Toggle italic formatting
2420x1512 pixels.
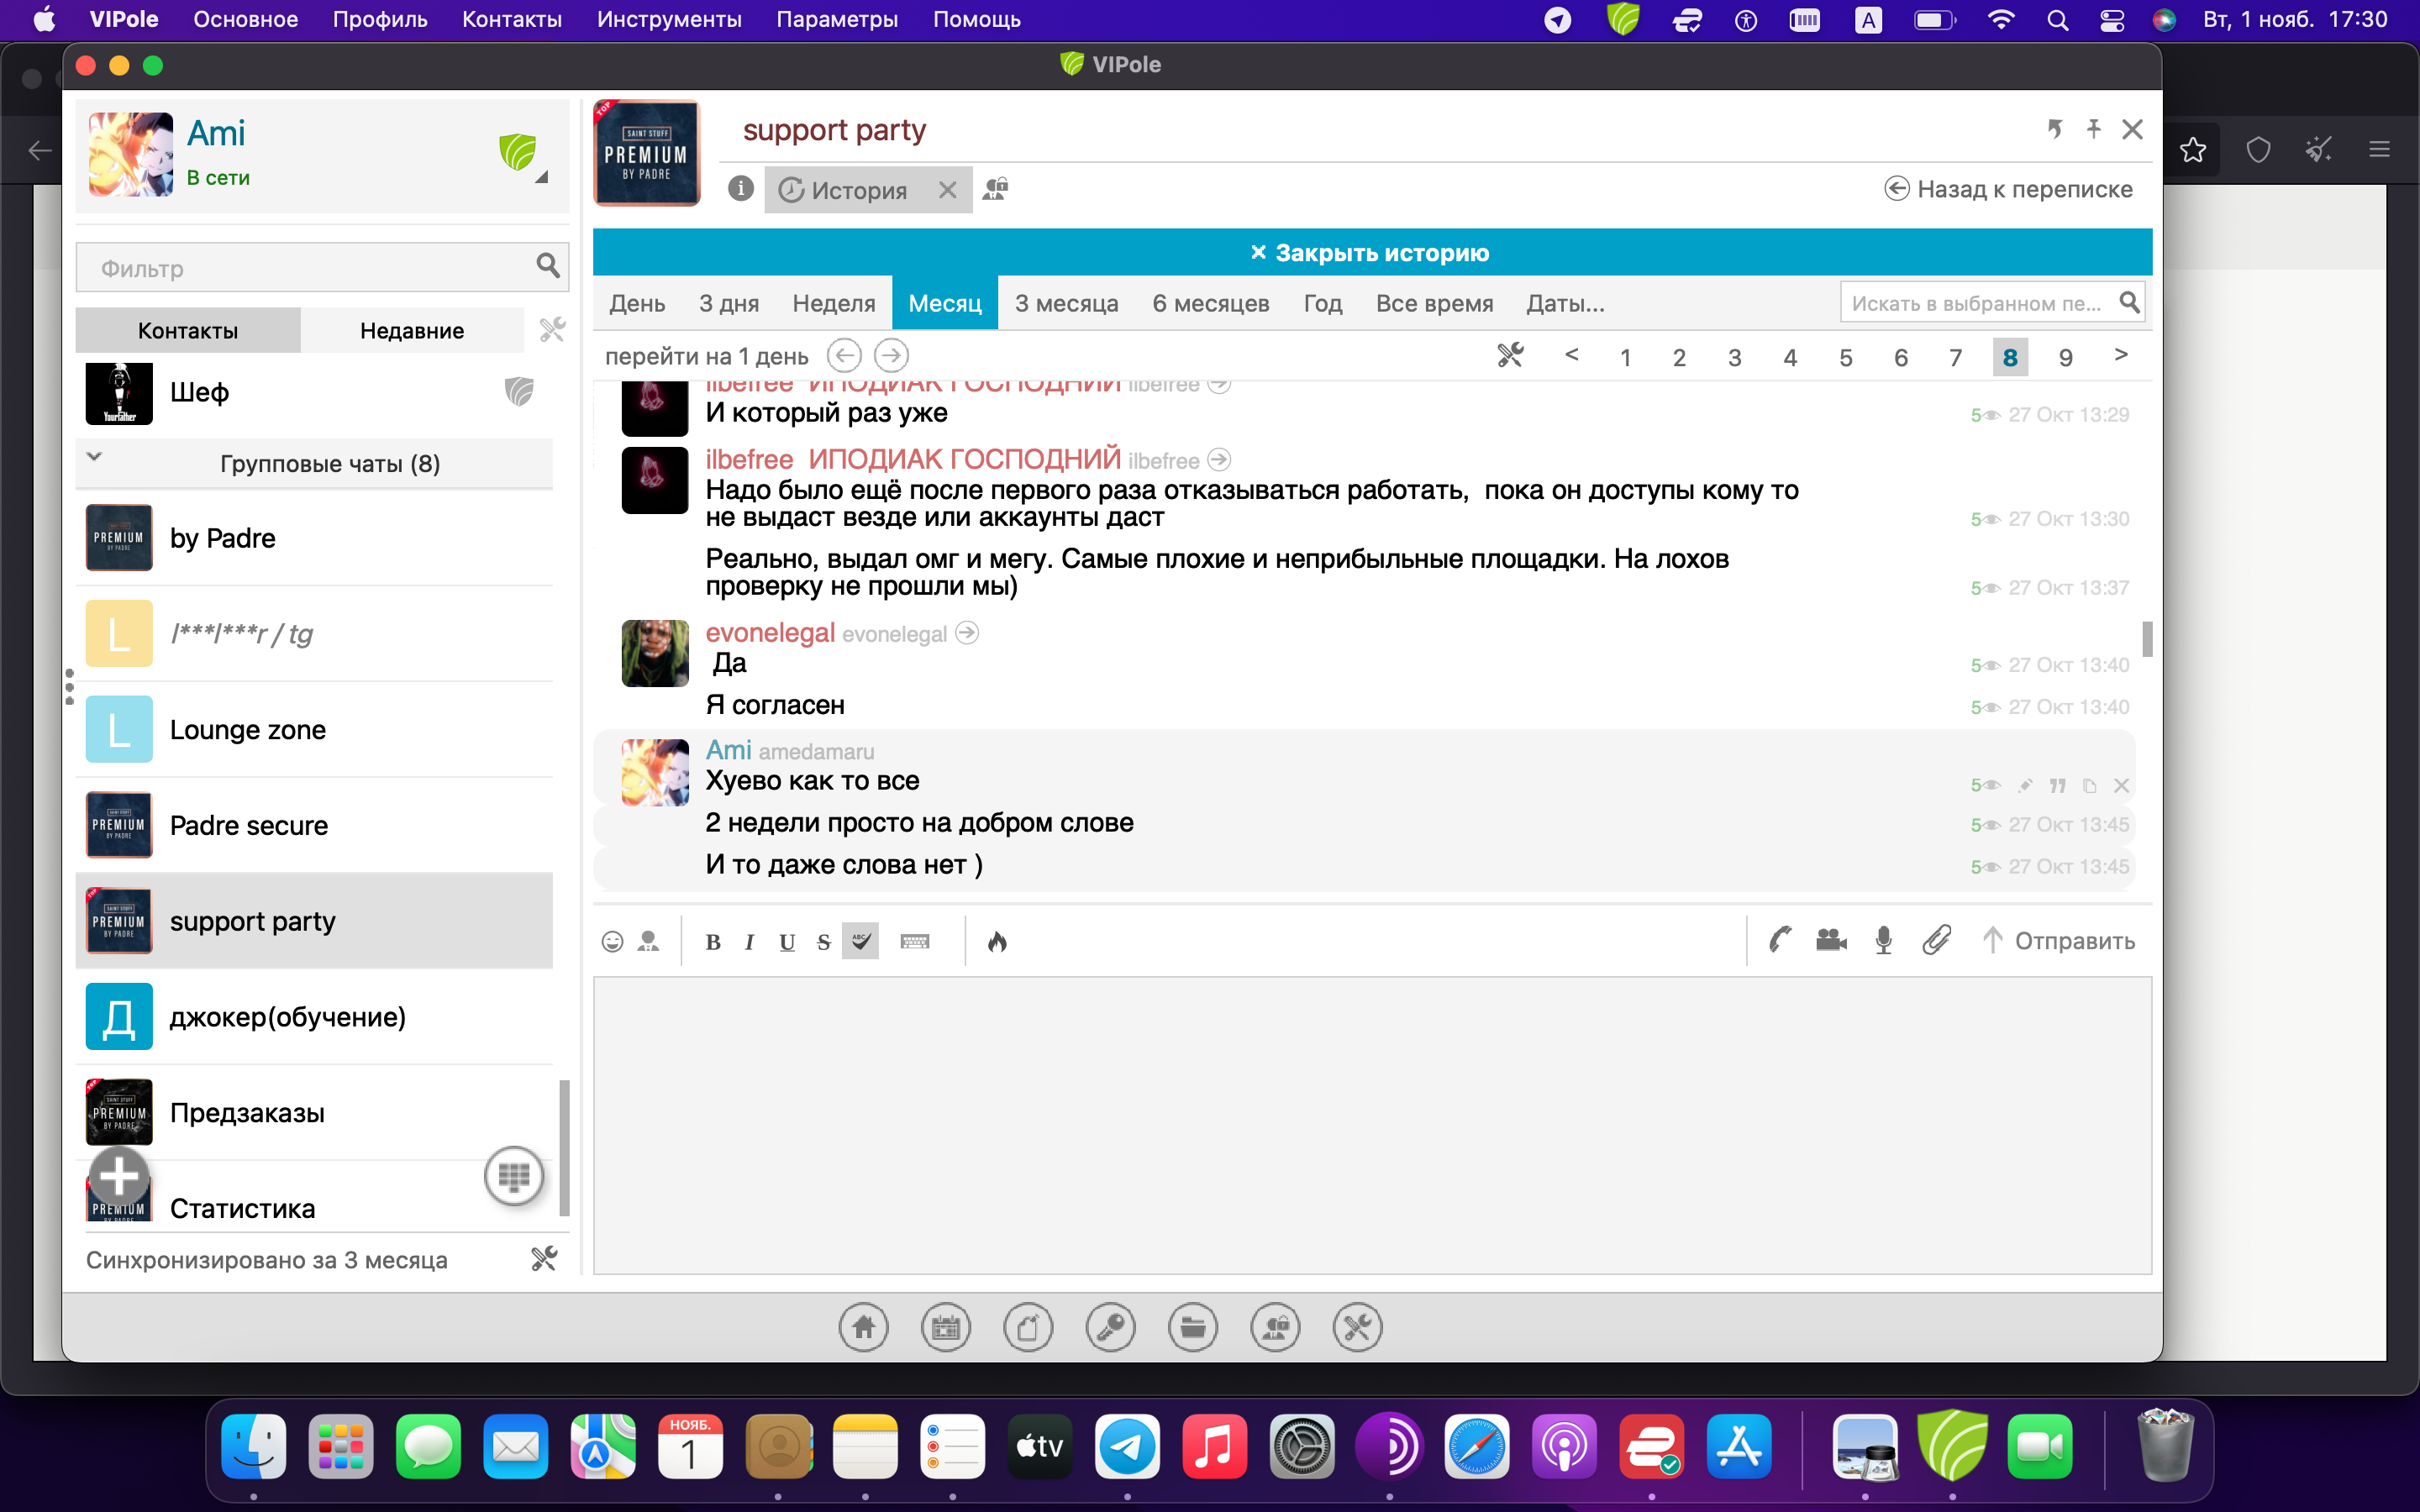(x=749, y=942)
